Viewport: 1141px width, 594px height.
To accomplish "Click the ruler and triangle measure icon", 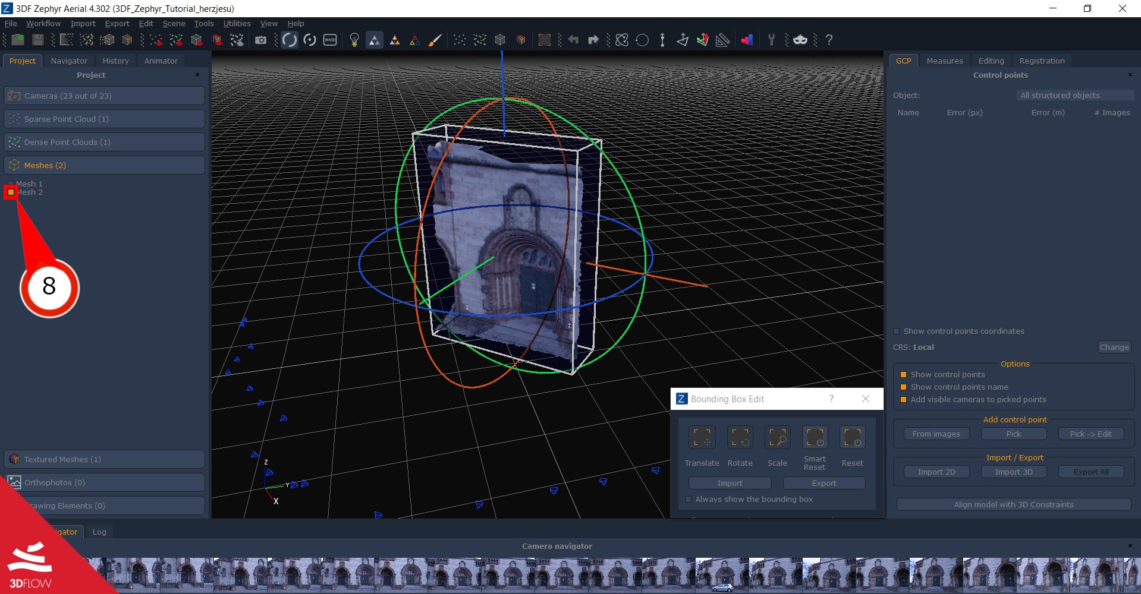I will (723, 40).
